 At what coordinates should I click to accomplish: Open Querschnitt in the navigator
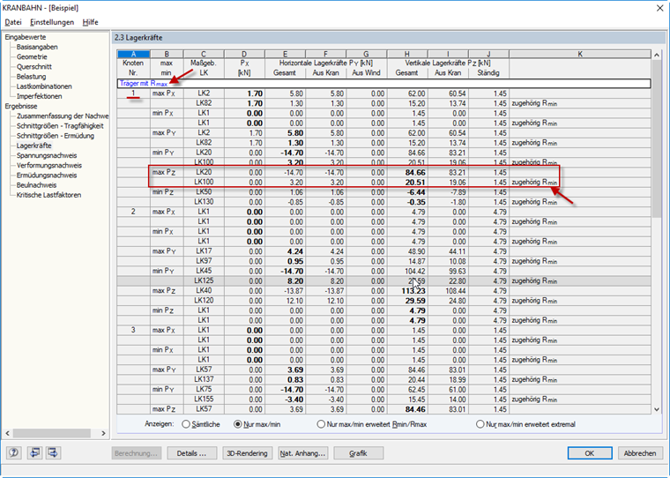pyautogui.click(x=34, y=67)
